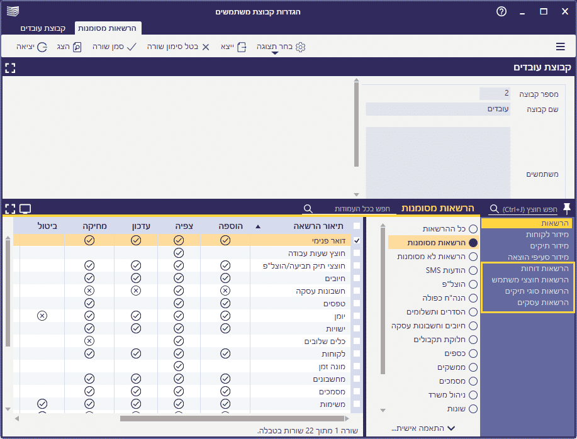Select מידור סעיפי הוצאה in the sidebar
This screenshot has height=439, width=577.
pyautogui.click(x=539, y=257)
